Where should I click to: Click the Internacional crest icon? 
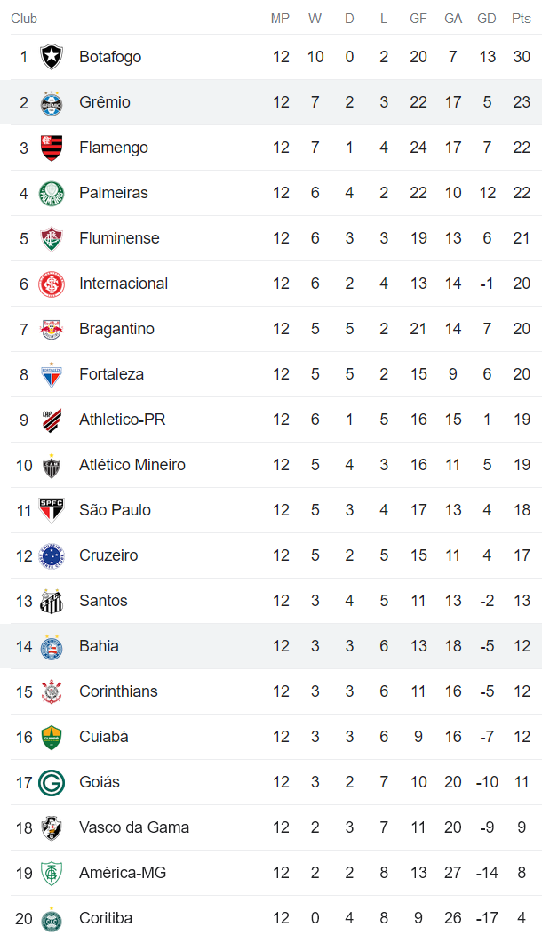pyautogui.click(x=52, y=283)
